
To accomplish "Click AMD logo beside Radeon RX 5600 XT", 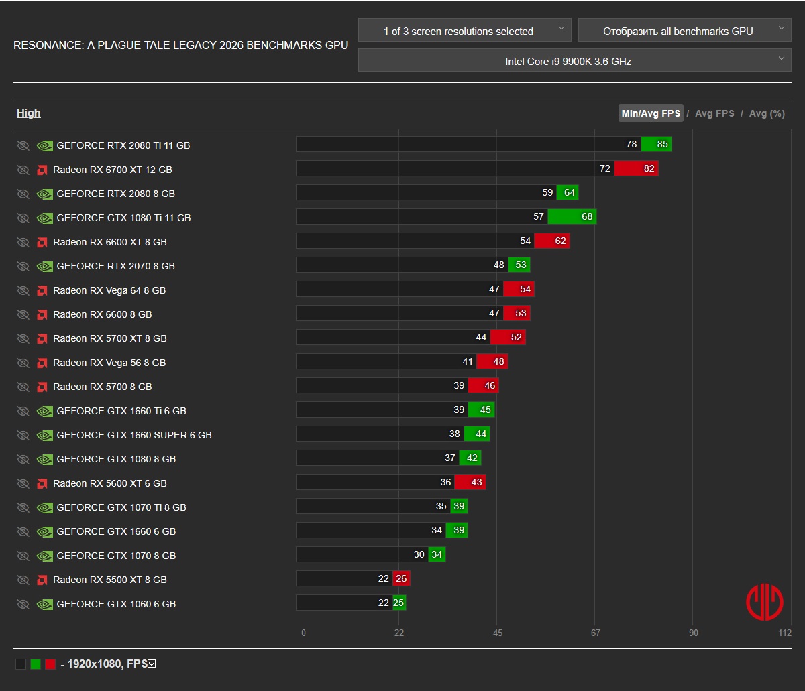I will pyautogui.click(x=42, y=483).
